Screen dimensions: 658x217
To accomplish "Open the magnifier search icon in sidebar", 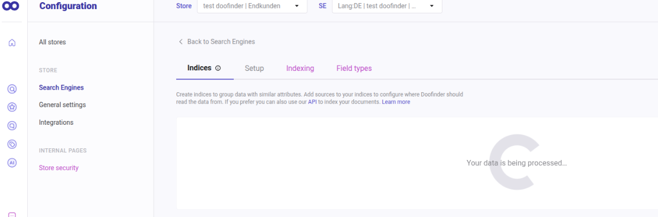I will pyautogui.click(x=11, y=89).
